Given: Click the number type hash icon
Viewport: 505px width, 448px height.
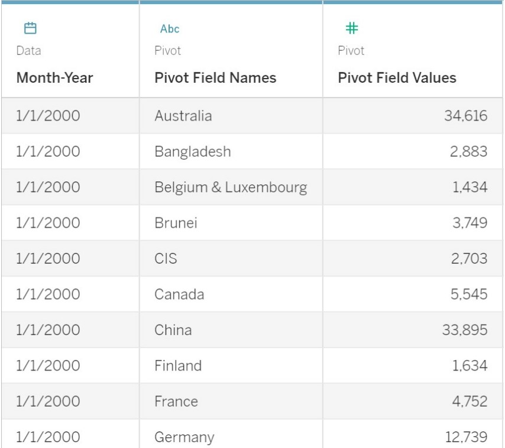Looking at the screenshot, I should (x=352, y=28).
